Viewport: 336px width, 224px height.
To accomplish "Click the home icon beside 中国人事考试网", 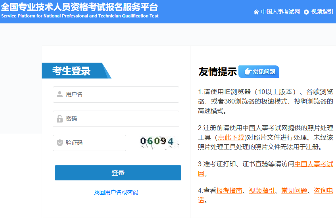I will tap(256, 12).
